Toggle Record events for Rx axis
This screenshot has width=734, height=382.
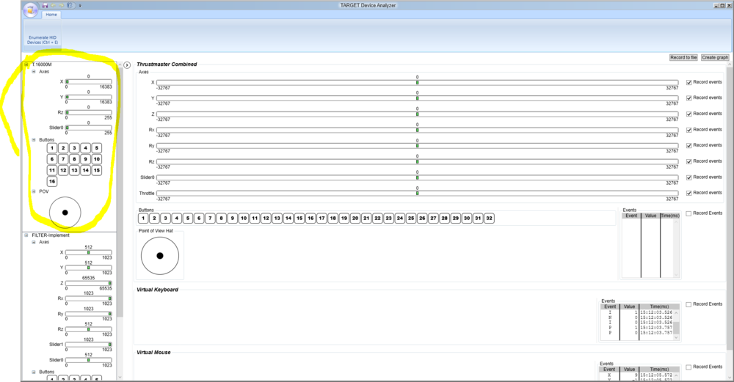[x=689, y=130]
